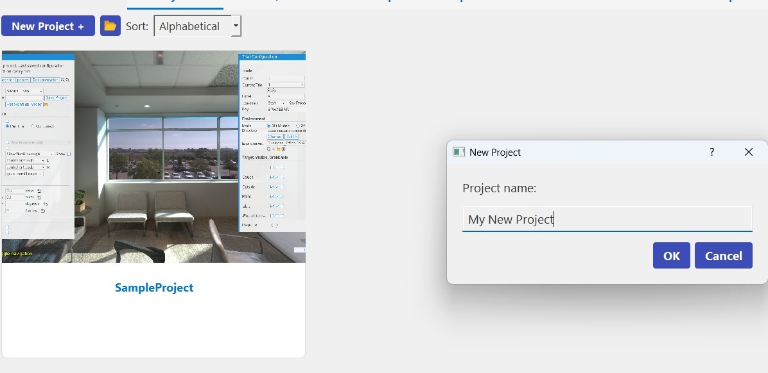Select the 3D Models radio button in preview
Image resolution: width=768 pixels, height=373 pixels.
click(269, 126)
